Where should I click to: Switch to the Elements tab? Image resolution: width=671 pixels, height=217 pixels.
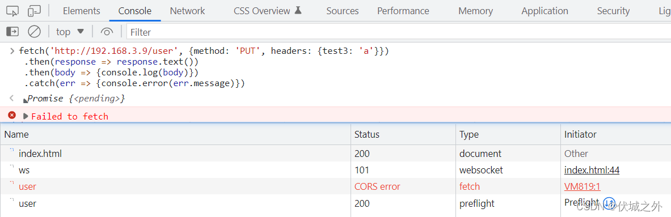(x=81, y=11)
